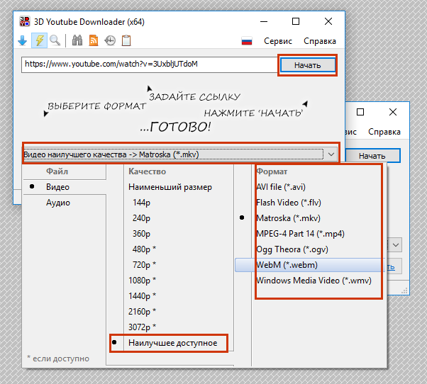
Task: Open Справка menu in the back window
Action: click(x=384, y=132)
